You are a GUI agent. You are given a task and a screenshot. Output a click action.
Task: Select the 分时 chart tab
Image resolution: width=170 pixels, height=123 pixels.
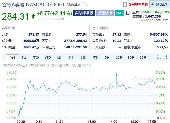[12, 58]
